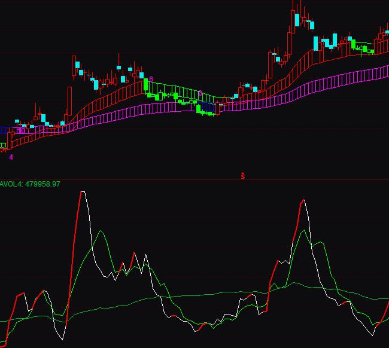The image size is (389, 348).
Task: Click the peak of the second volume spike
Action: [x=303, y=200]
